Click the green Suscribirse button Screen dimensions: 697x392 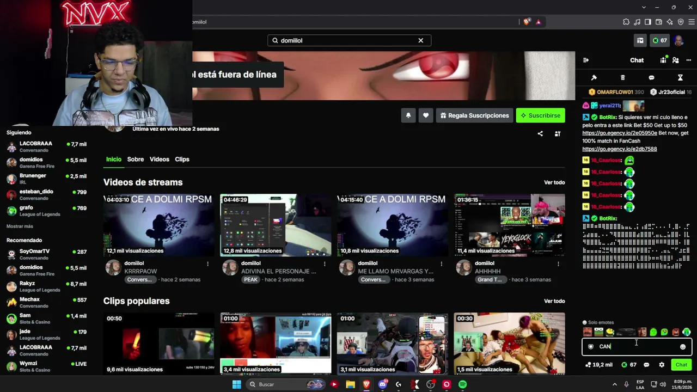[x=540, y=115]
